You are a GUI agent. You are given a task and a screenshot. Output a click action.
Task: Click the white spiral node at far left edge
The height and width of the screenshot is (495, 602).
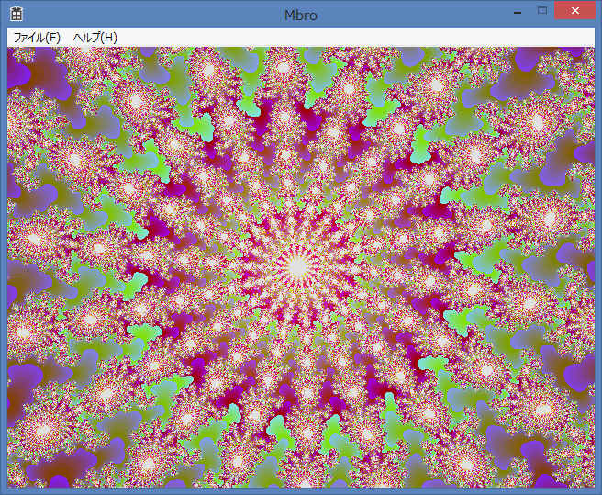point(34,240)
